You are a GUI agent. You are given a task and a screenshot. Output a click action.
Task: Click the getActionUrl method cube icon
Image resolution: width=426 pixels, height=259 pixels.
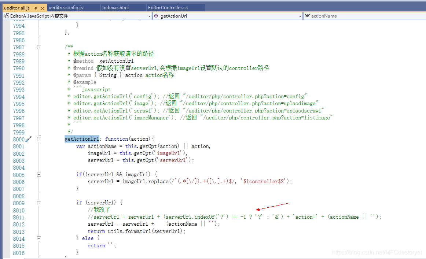point(156,16)
